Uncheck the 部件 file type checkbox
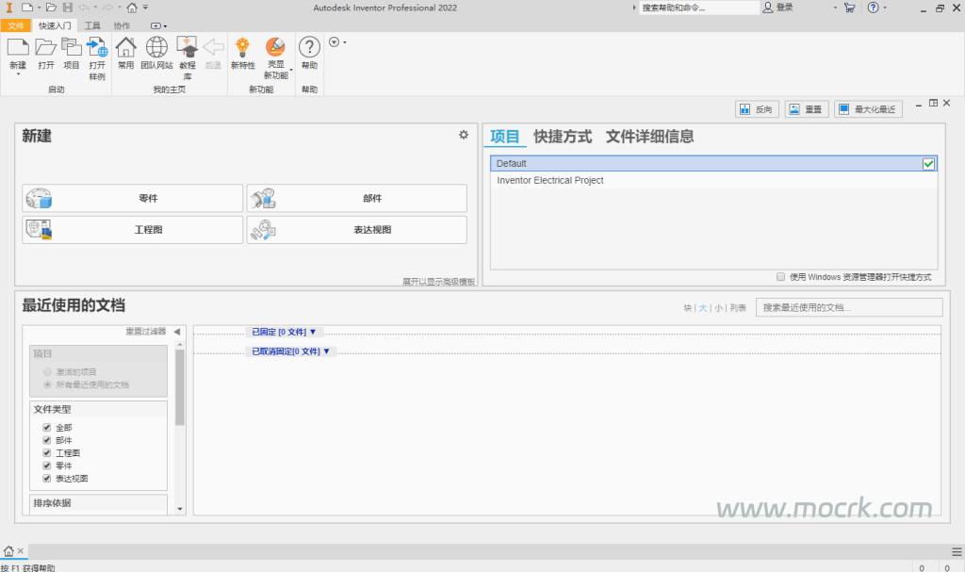 (46, 440)
